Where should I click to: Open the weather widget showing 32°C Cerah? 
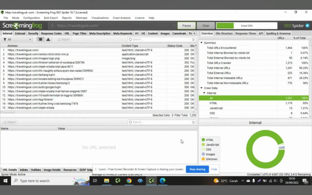click(x=226, y=181)
